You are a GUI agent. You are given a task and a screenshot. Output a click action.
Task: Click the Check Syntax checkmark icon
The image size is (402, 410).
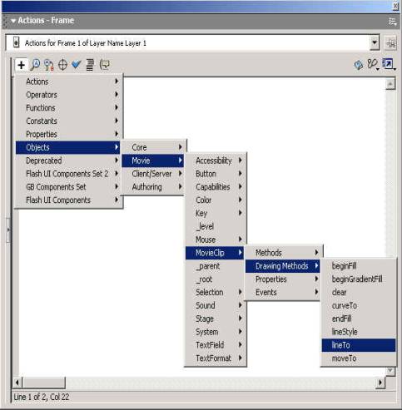(x=76, y=65)
